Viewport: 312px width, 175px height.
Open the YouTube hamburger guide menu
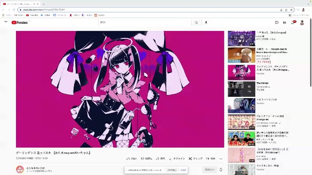click(x=6, y=22)
